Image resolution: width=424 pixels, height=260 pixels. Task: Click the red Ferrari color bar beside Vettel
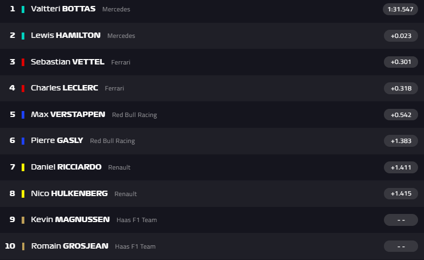tap(23, 62)
